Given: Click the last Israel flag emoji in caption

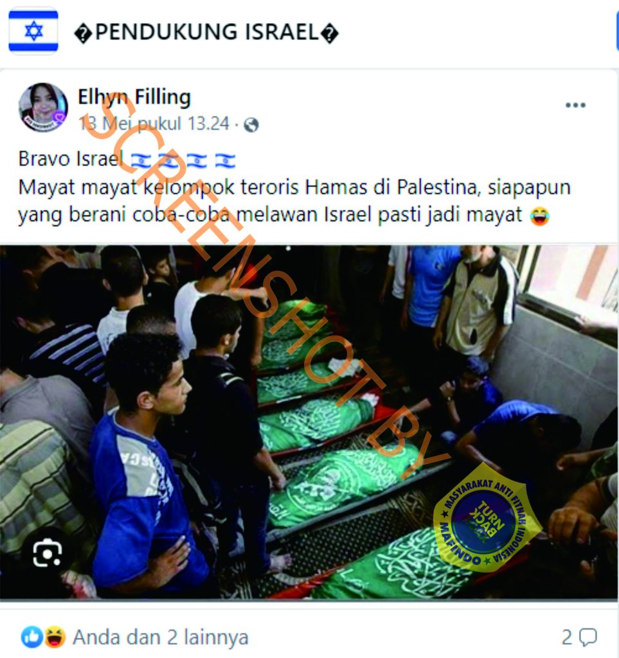Looking at the screenshot, I should click(226, 160).
